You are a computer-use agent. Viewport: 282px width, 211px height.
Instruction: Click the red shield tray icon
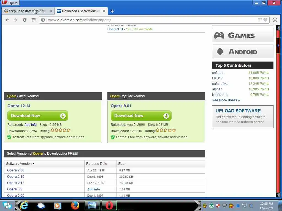218,206
